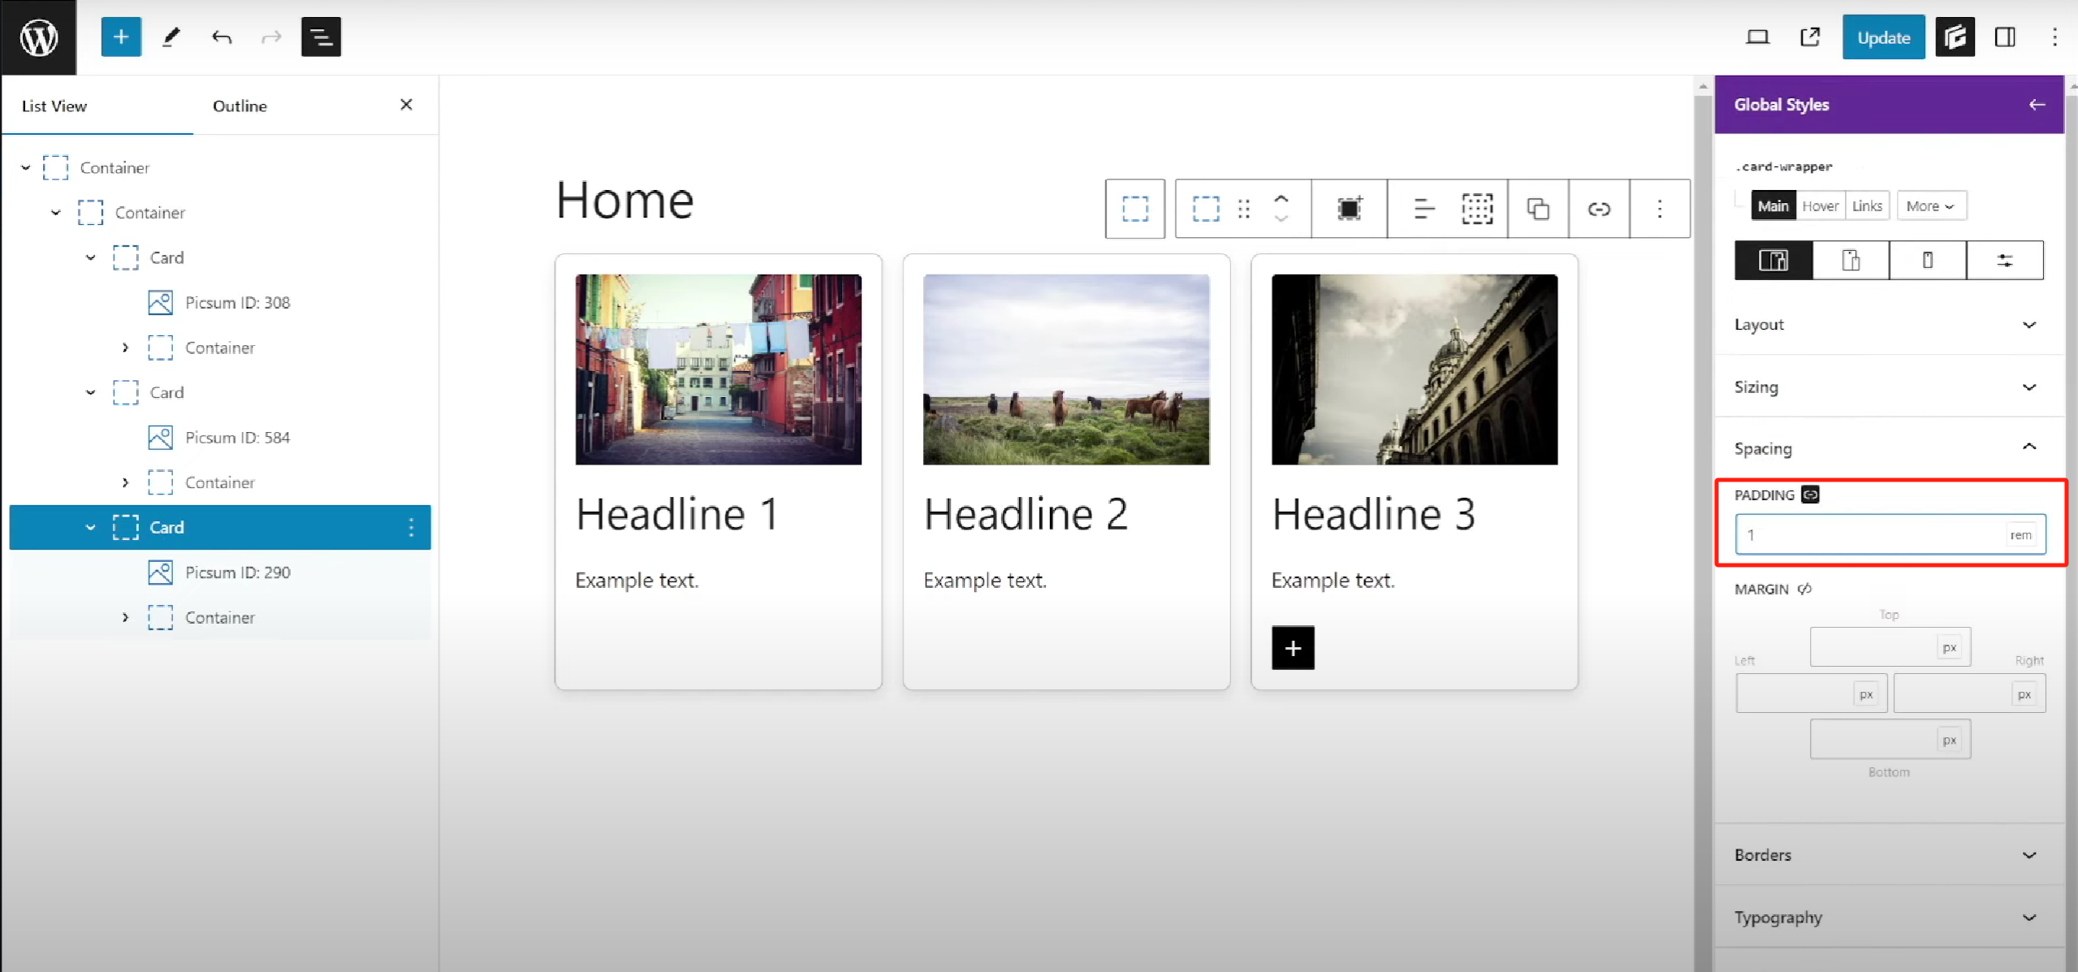Click the black add block button in card

pyautogui.click(x=1293, y=648)
